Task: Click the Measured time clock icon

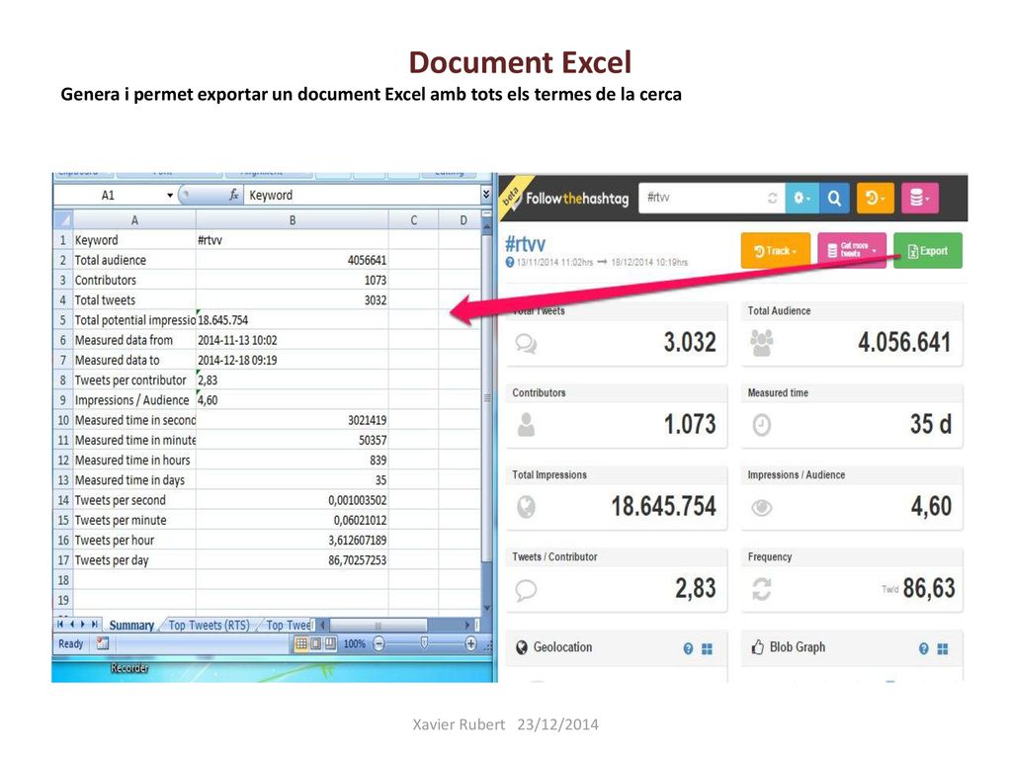Action: [x=762, y=425]
